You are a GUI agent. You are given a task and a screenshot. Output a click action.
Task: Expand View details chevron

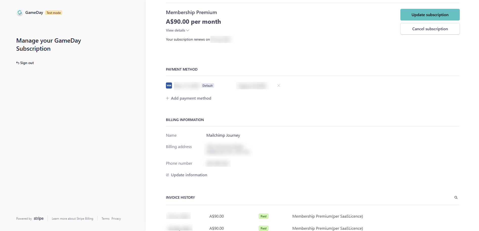coord(188,30)
